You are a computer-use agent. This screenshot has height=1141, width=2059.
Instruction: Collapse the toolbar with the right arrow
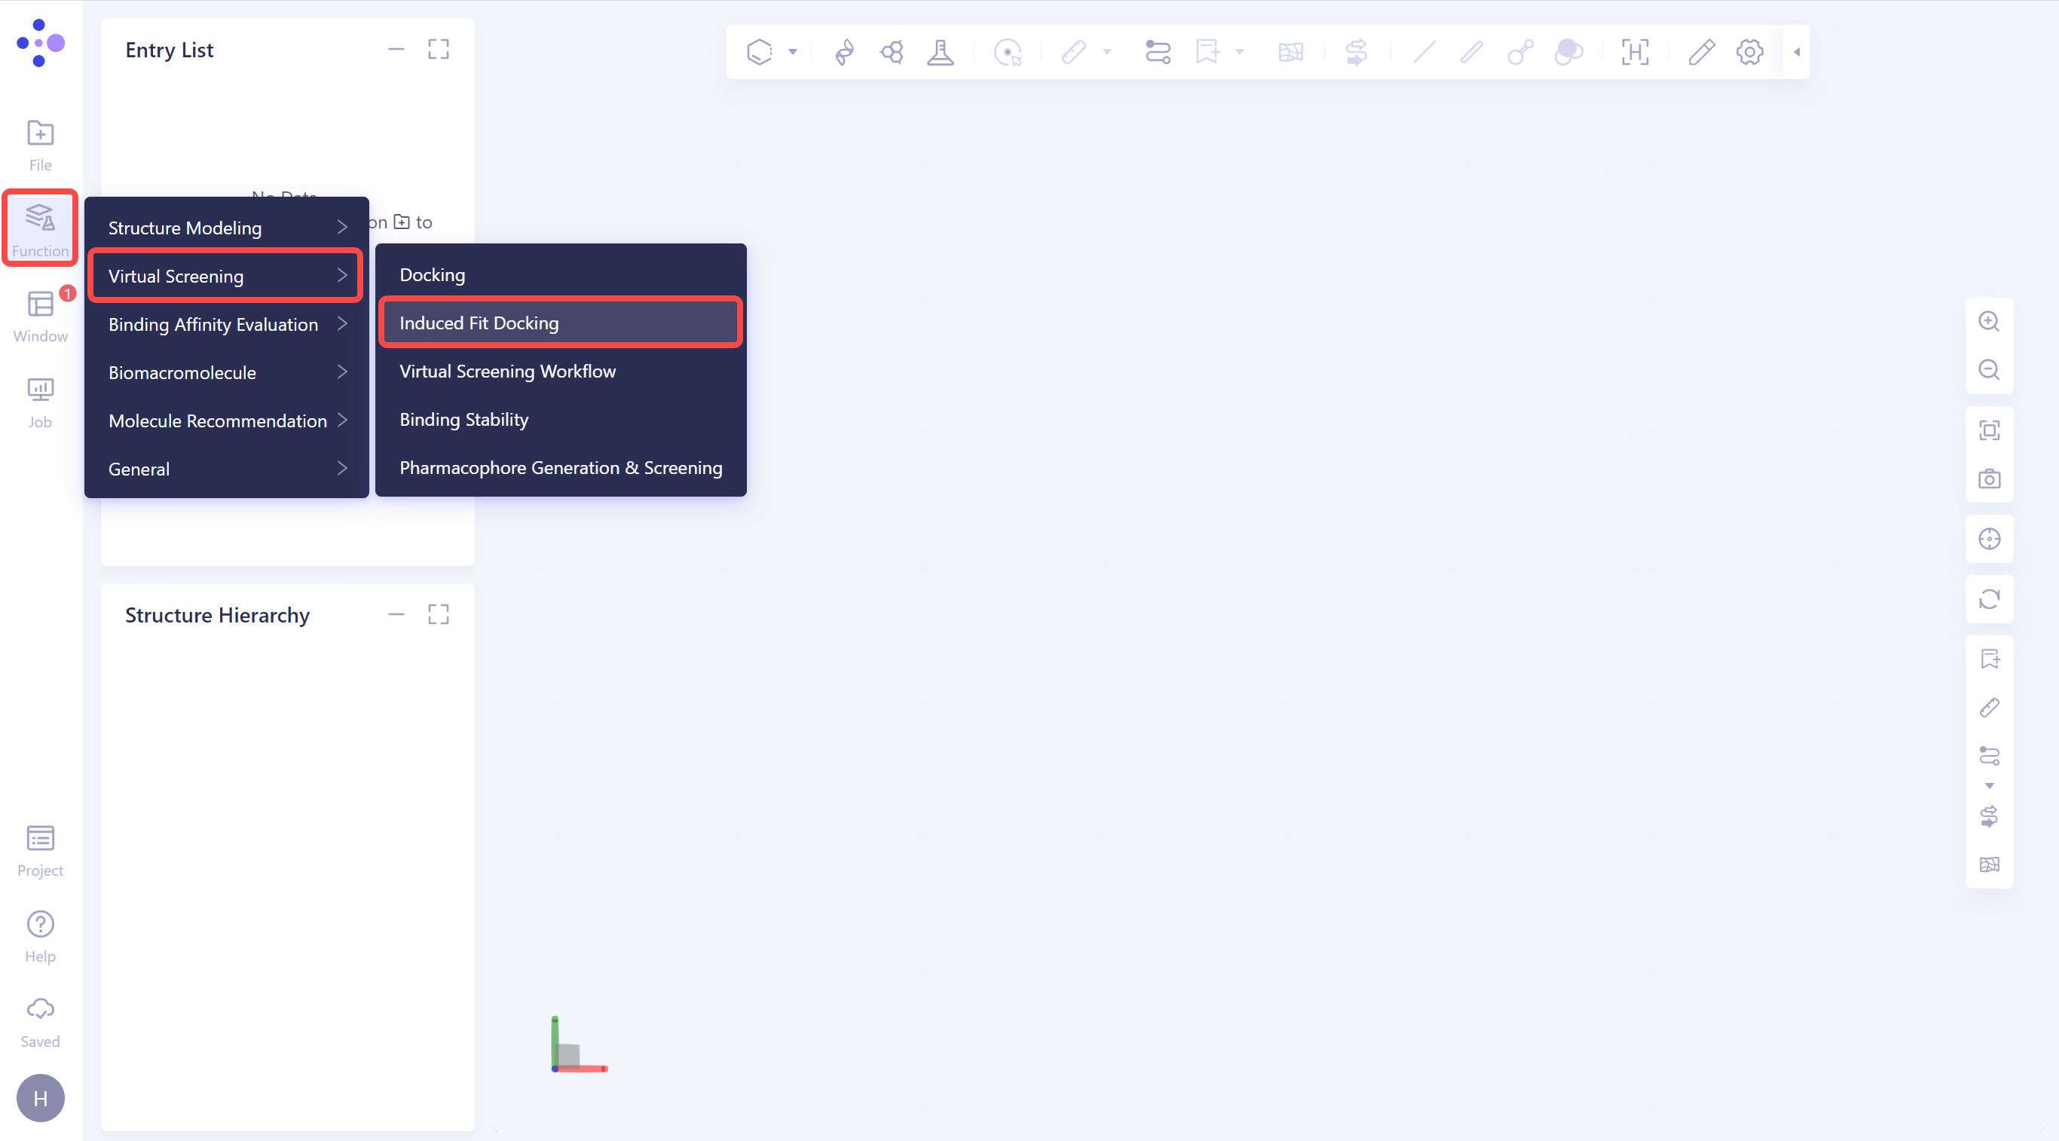[1796, 52]
